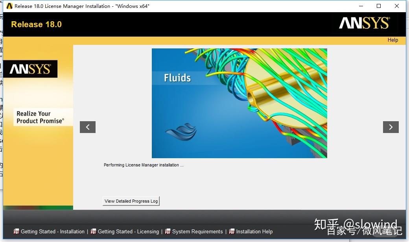This screenshot has height=242, width=409.
Task: Open the System Requirements document
Action: click(199, 231)
